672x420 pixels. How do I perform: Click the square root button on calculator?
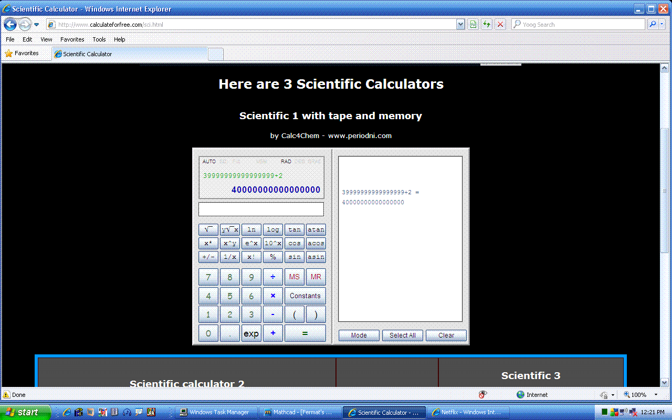(x=208, y=229)
